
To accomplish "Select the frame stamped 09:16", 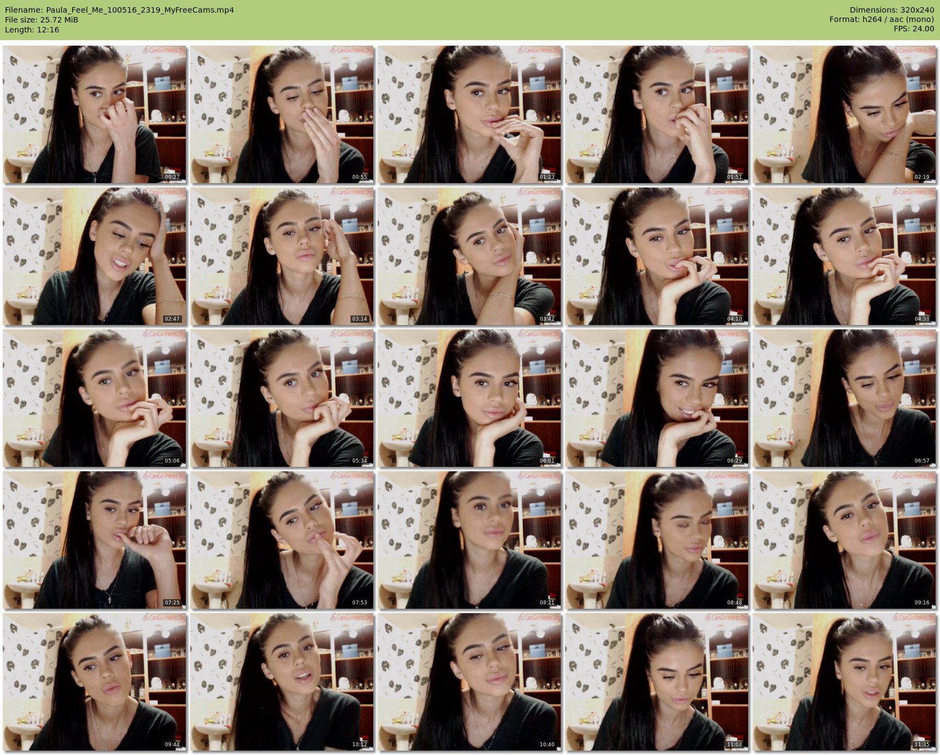I will coord(844,540).
